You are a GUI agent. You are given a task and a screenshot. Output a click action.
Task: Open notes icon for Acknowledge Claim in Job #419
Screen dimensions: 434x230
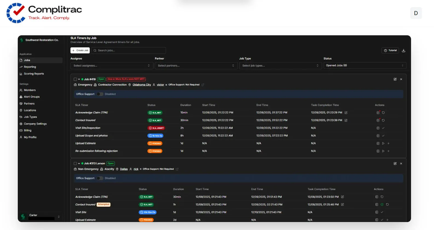378,113
